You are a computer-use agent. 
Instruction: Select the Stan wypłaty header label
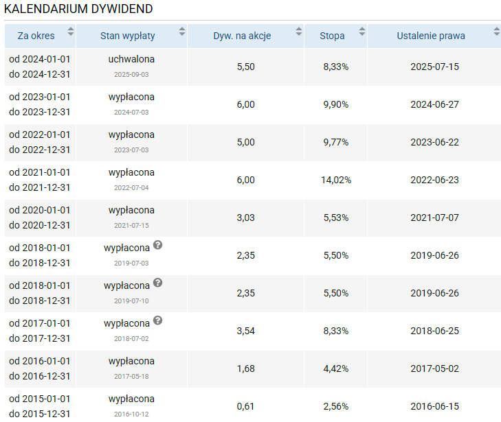[x=127, y=36]
